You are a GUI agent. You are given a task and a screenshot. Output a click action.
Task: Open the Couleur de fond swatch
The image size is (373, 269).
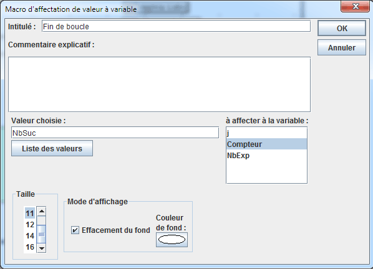[172, 240]
